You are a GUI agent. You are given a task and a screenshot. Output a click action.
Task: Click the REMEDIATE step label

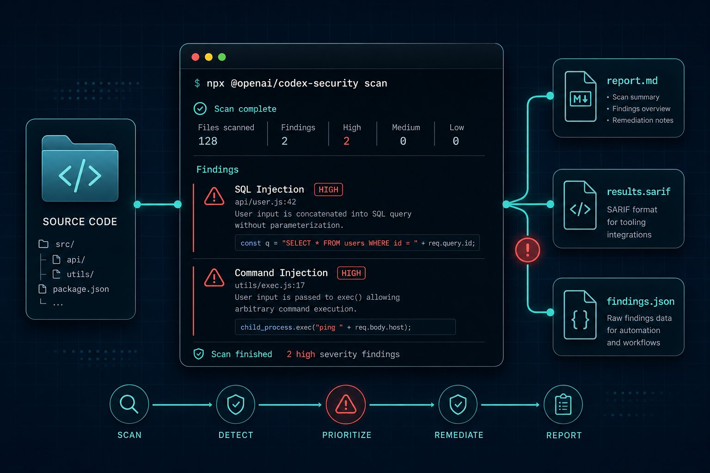pos(459,435)
